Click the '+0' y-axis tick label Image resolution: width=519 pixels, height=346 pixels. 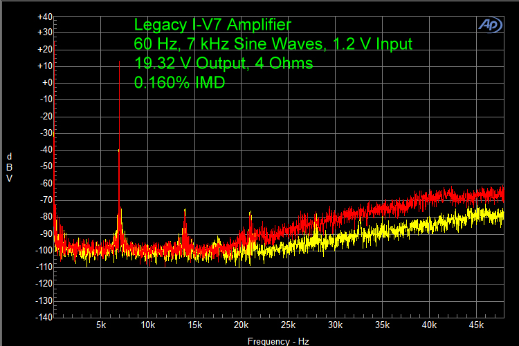[46, 83]
